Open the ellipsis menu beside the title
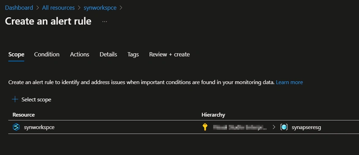359x155 pixels. click(105, 22)
